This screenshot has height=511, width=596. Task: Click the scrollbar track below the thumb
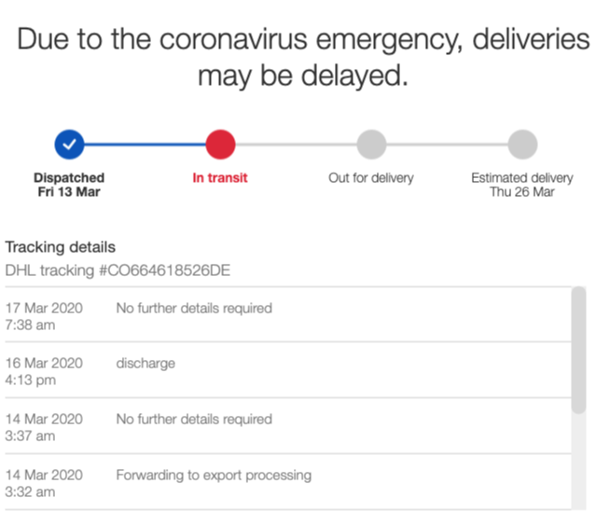(x=579, y=462)
